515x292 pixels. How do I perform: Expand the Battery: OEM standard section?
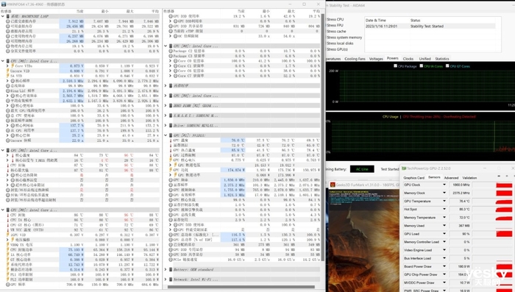pyautogui.click(x=166, y=269)
